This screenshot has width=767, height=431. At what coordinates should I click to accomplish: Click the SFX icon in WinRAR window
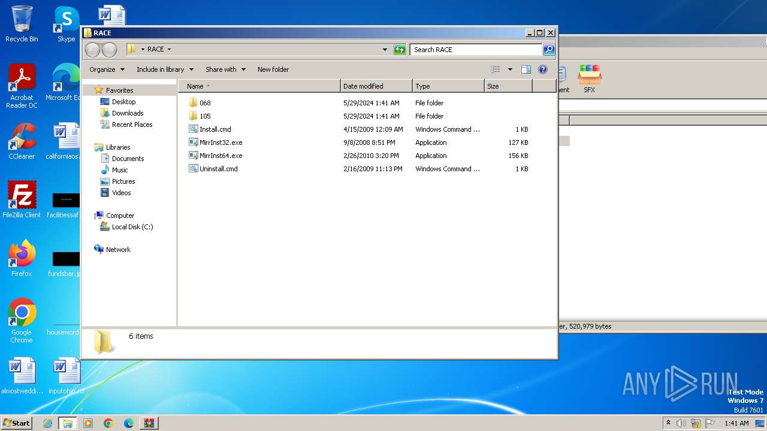(x=590, y=78)
